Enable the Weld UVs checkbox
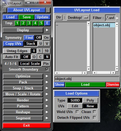121x131 pixels. [x=77, y=112]
